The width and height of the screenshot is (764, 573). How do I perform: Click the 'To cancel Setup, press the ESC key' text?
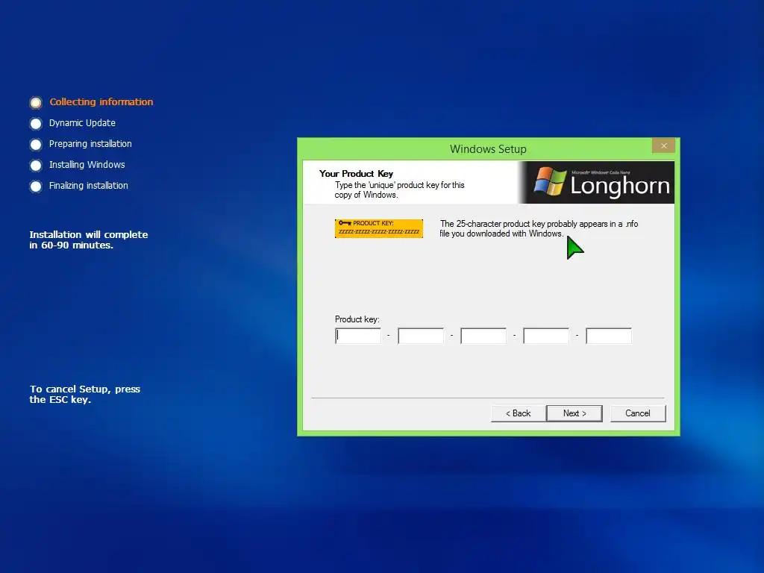point(85,394)
